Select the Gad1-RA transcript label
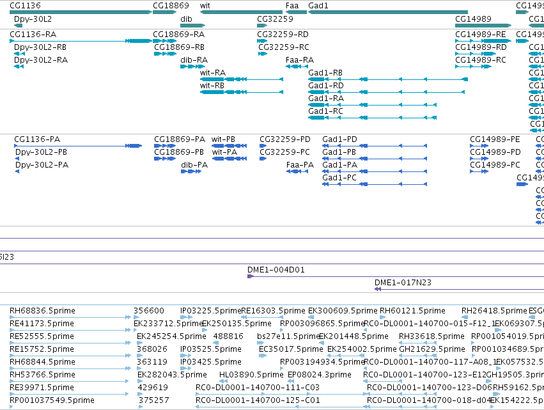 [326, 99]
